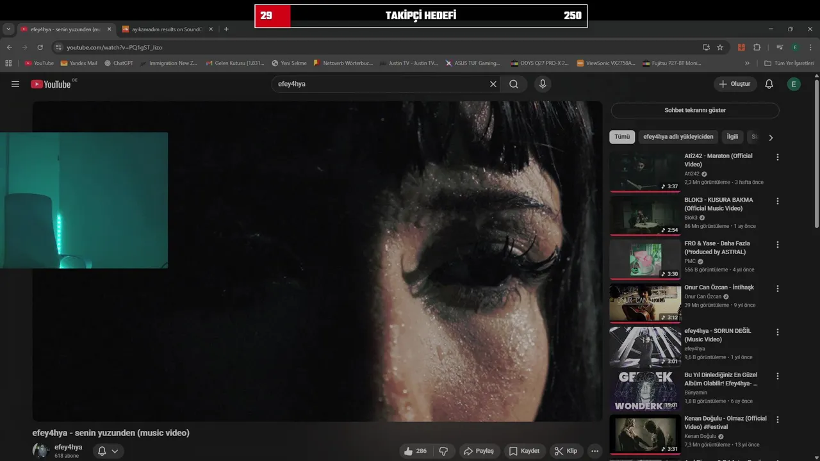The width and height of the screenshot is (820, 461).
Task: Click the page vertical scrollbar
Action: pyautogui.click(x=816, y=154)
